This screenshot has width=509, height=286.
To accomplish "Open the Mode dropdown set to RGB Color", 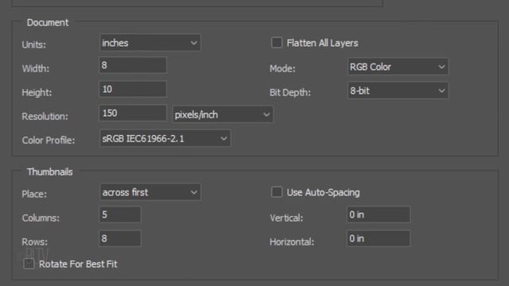I will [398, 67].
